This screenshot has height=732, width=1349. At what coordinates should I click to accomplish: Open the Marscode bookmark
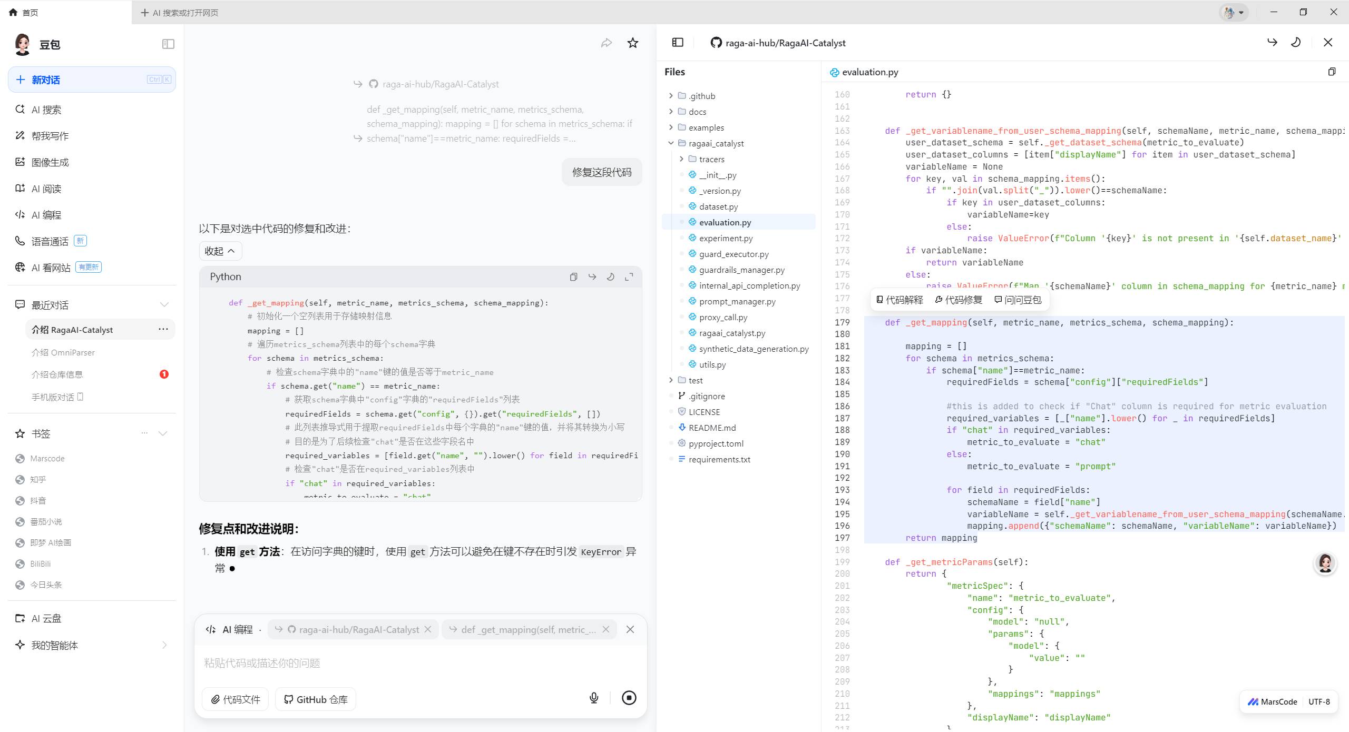pos(47,458)
